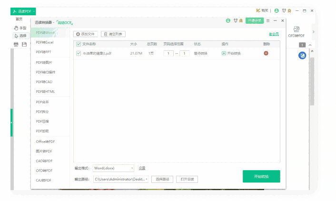This screenshot has width=336, height=201.
Task: Click the 打开目录 open folder button
Action: click(x=187, y=179)
